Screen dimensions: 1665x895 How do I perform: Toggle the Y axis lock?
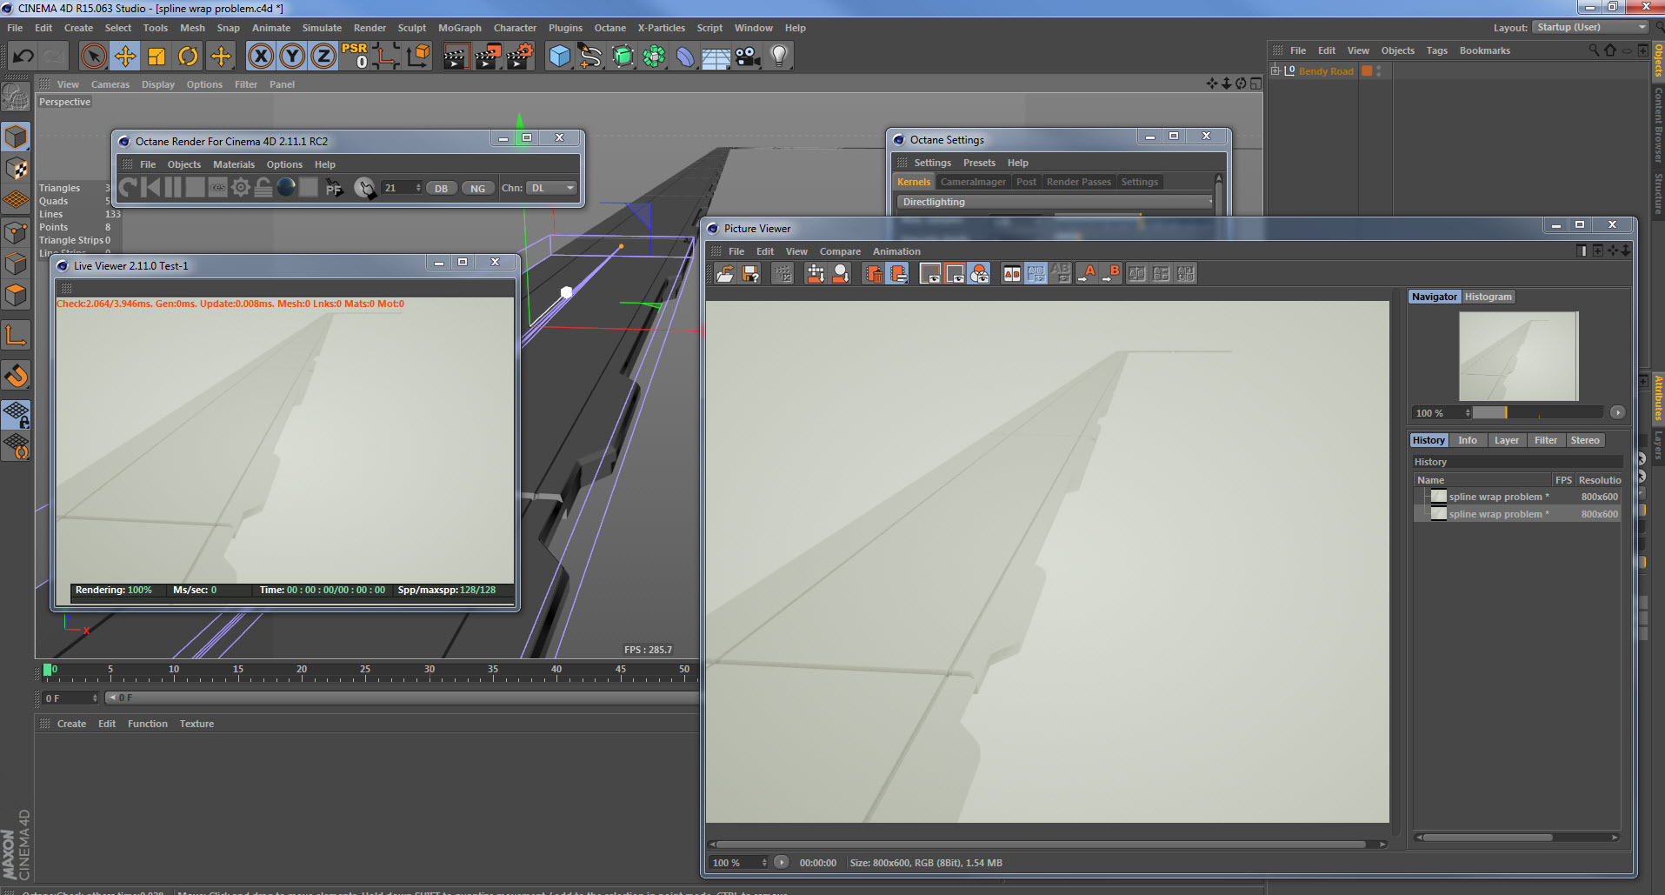[292, 57]
